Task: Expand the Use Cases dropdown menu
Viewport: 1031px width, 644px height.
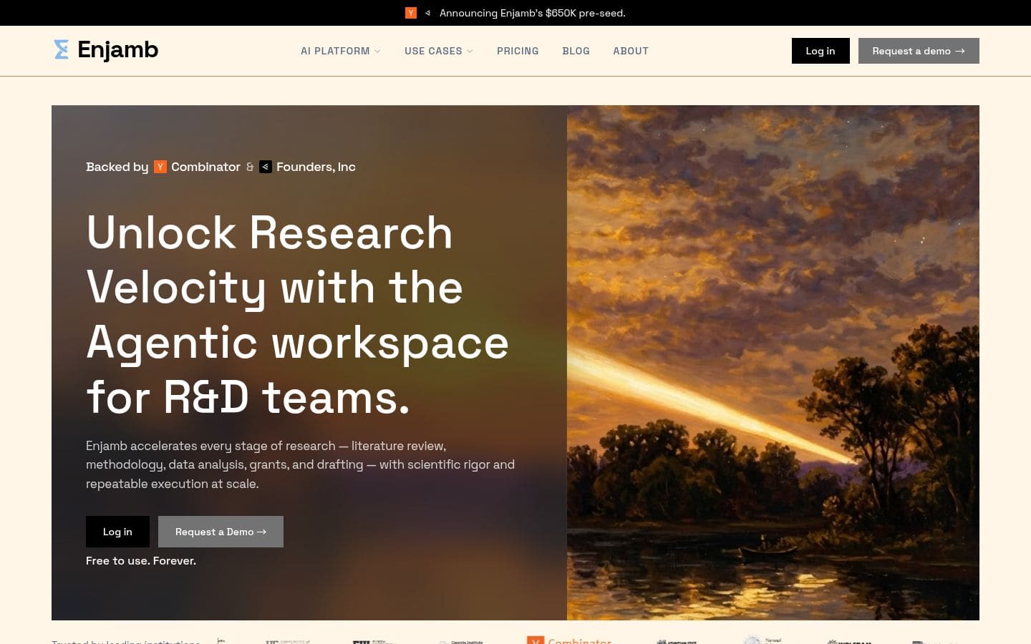Action: coord(439,51)
